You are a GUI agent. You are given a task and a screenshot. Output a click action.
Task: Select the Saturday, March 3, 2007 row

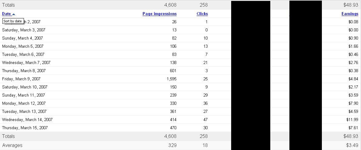[180, 30]
